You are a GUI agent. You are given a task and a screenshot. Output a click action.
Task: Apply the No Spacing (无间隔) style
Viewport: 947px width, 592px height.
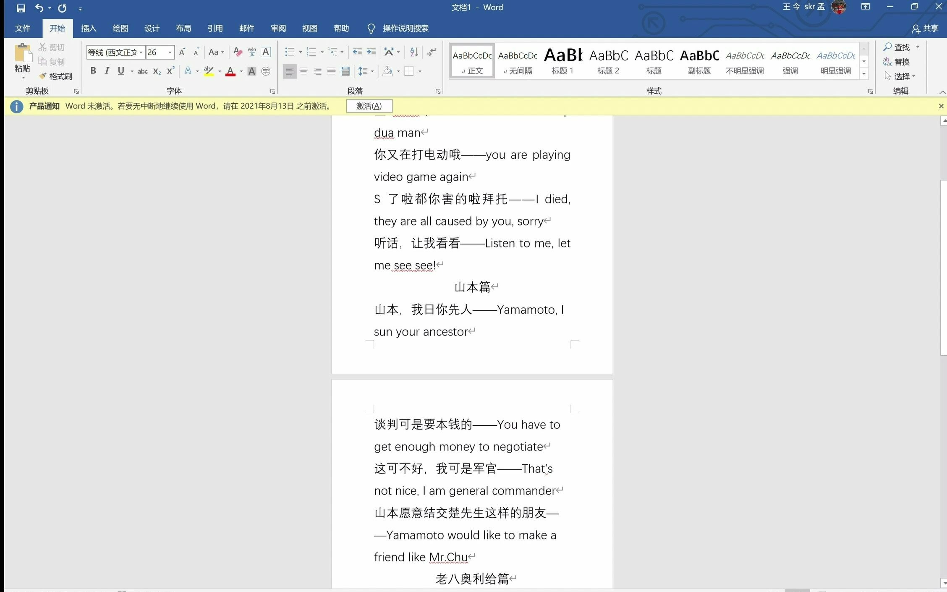point(518,60)
